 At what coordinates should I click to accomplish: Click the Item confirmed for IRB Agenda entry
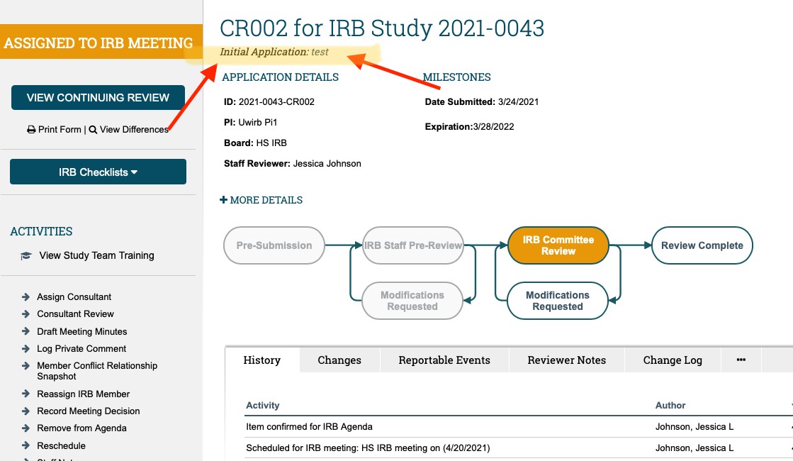309,426
